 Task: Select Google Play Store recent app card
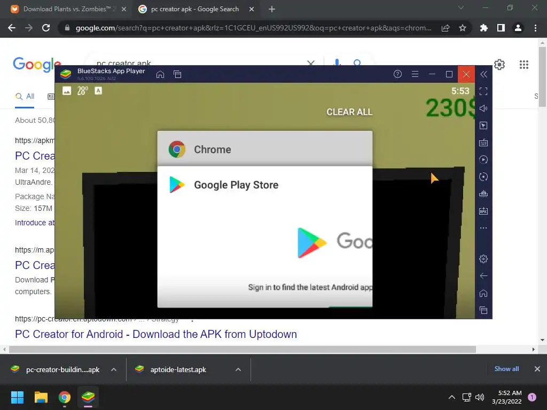click(265, 236)
